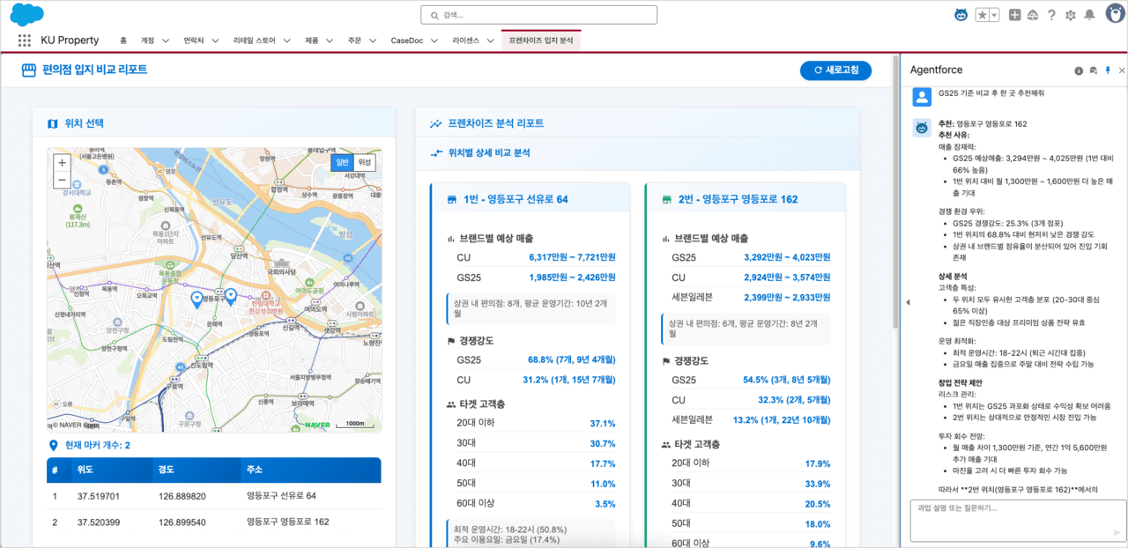
Task: Open the Salesforce App Launcher waffle icon
Action: (x=24, y=40)
